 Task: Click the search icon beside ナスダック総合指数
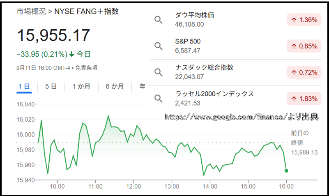pyautogui.click(x=159, y=72)
